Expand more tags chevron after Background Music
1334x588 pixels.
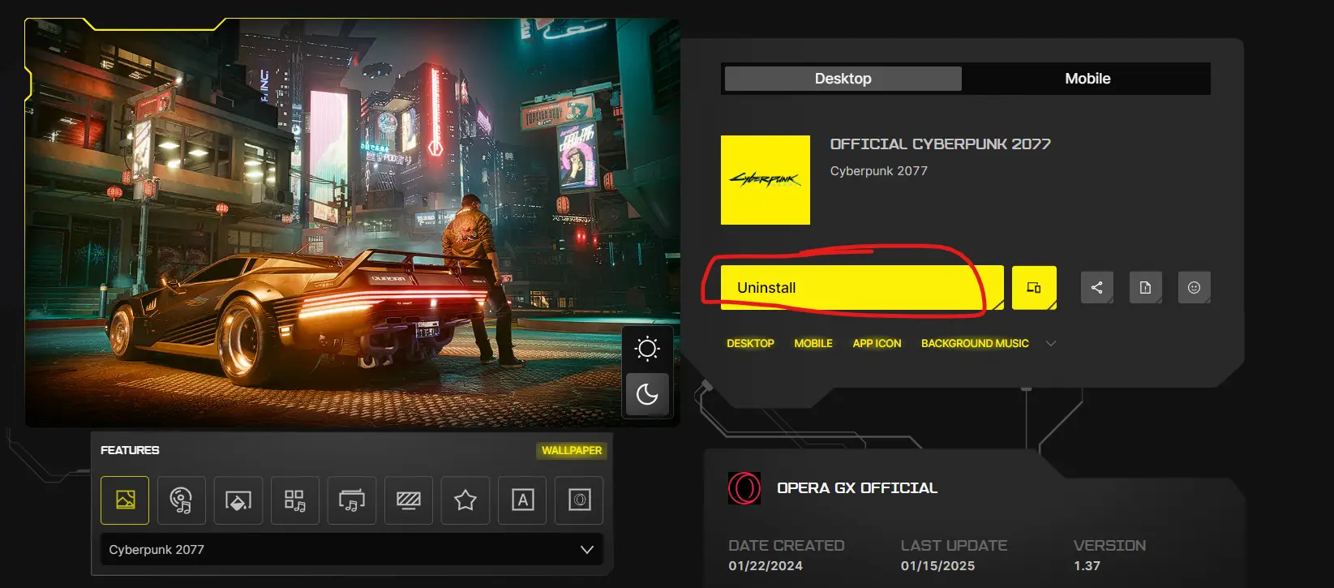tap(1051, 344)
